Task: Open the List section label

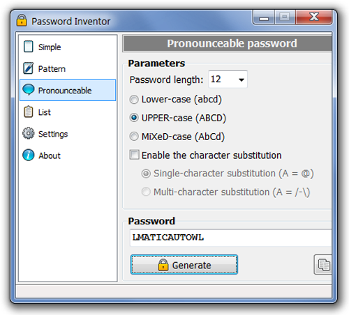Action: pos(45,112)
